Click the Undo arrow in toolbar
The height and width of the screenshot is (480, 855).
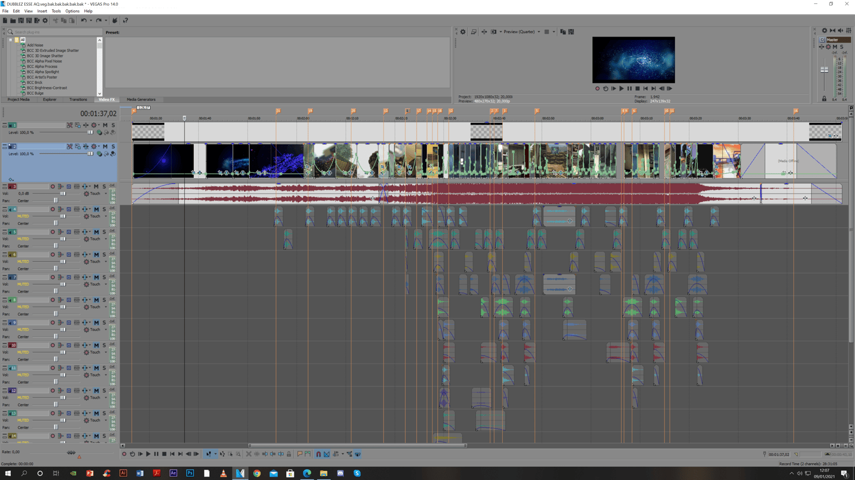pos(83,20)
